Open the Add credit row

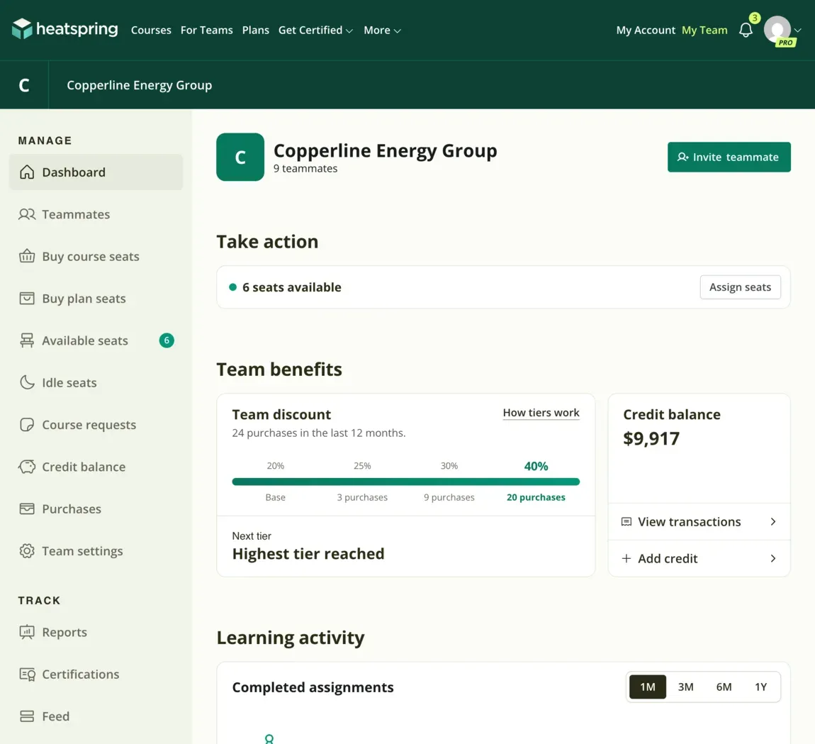click(x=699, y=559)
